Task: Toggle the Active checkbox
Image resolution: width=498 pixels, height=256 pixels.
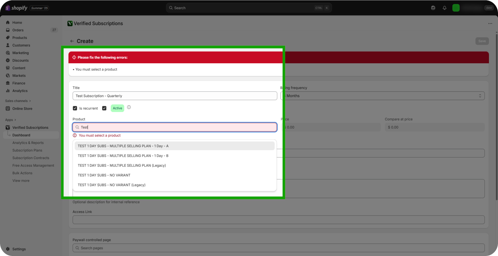Action: 104,108
